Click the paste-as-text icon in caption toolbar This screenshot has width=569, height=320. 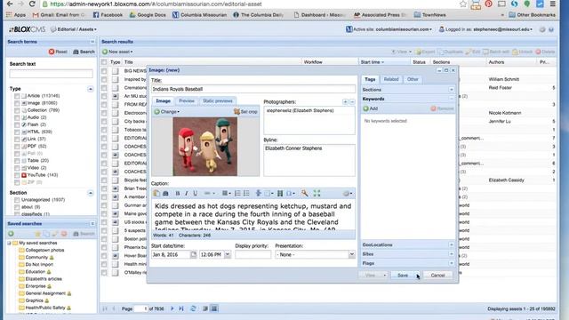pos(165,194)
